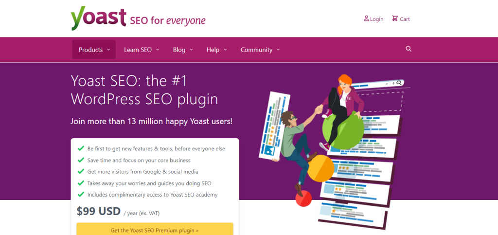This screenshot has height=235, width=498.
Task: Click 'Get more visitors from Google & social media'
Action: click(x=143, y=171)
